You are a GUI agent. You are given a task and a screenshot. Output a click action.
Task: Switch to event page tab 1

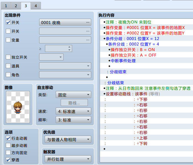click(6, 6)
